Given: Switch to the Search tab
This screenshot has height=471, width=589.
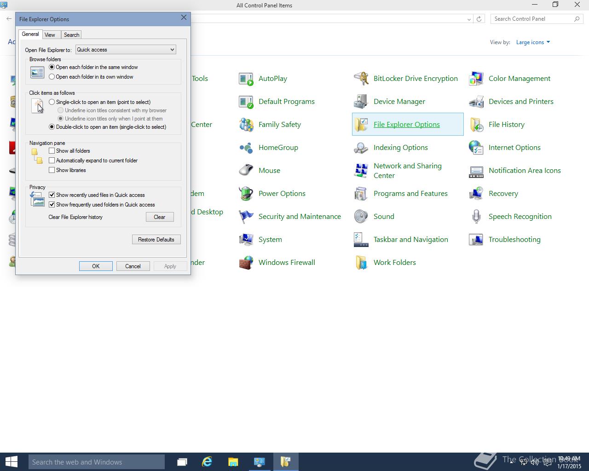Looking at the screenshot, I should tap(71, 35).
